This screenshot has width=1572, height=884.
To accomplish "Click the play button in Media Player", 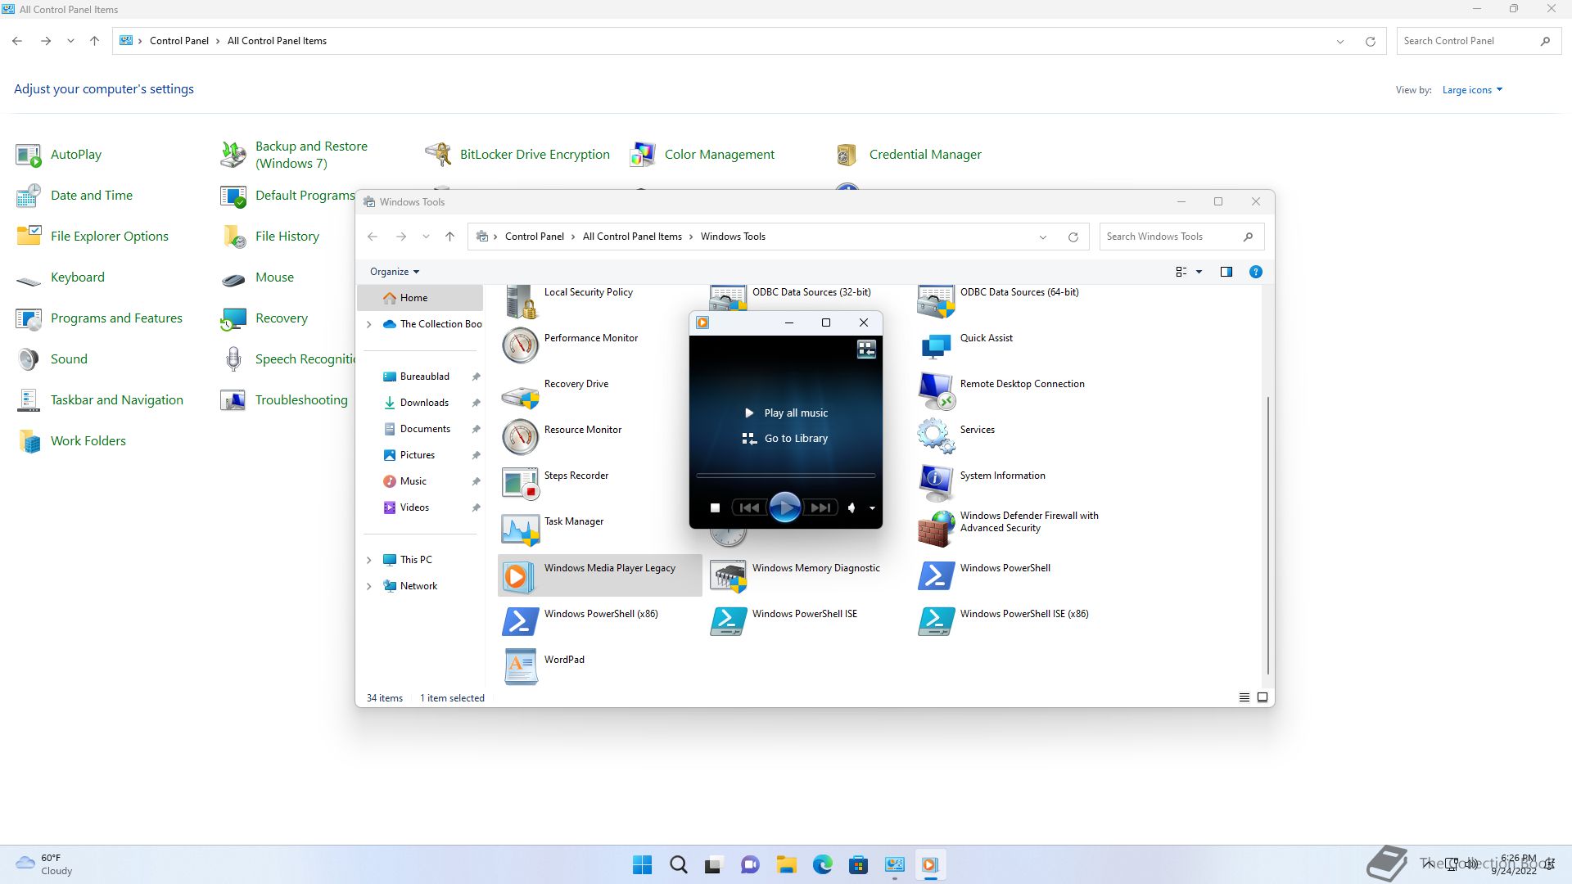I will pyautogui.click(x=784, y=507).
